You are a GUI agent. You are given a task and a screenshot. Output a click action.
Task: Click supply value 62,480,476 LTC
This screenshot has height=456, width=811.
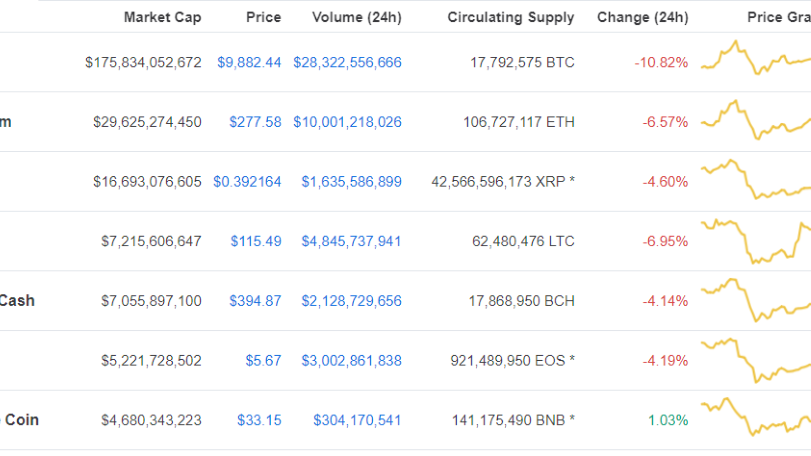coord(523,241)
